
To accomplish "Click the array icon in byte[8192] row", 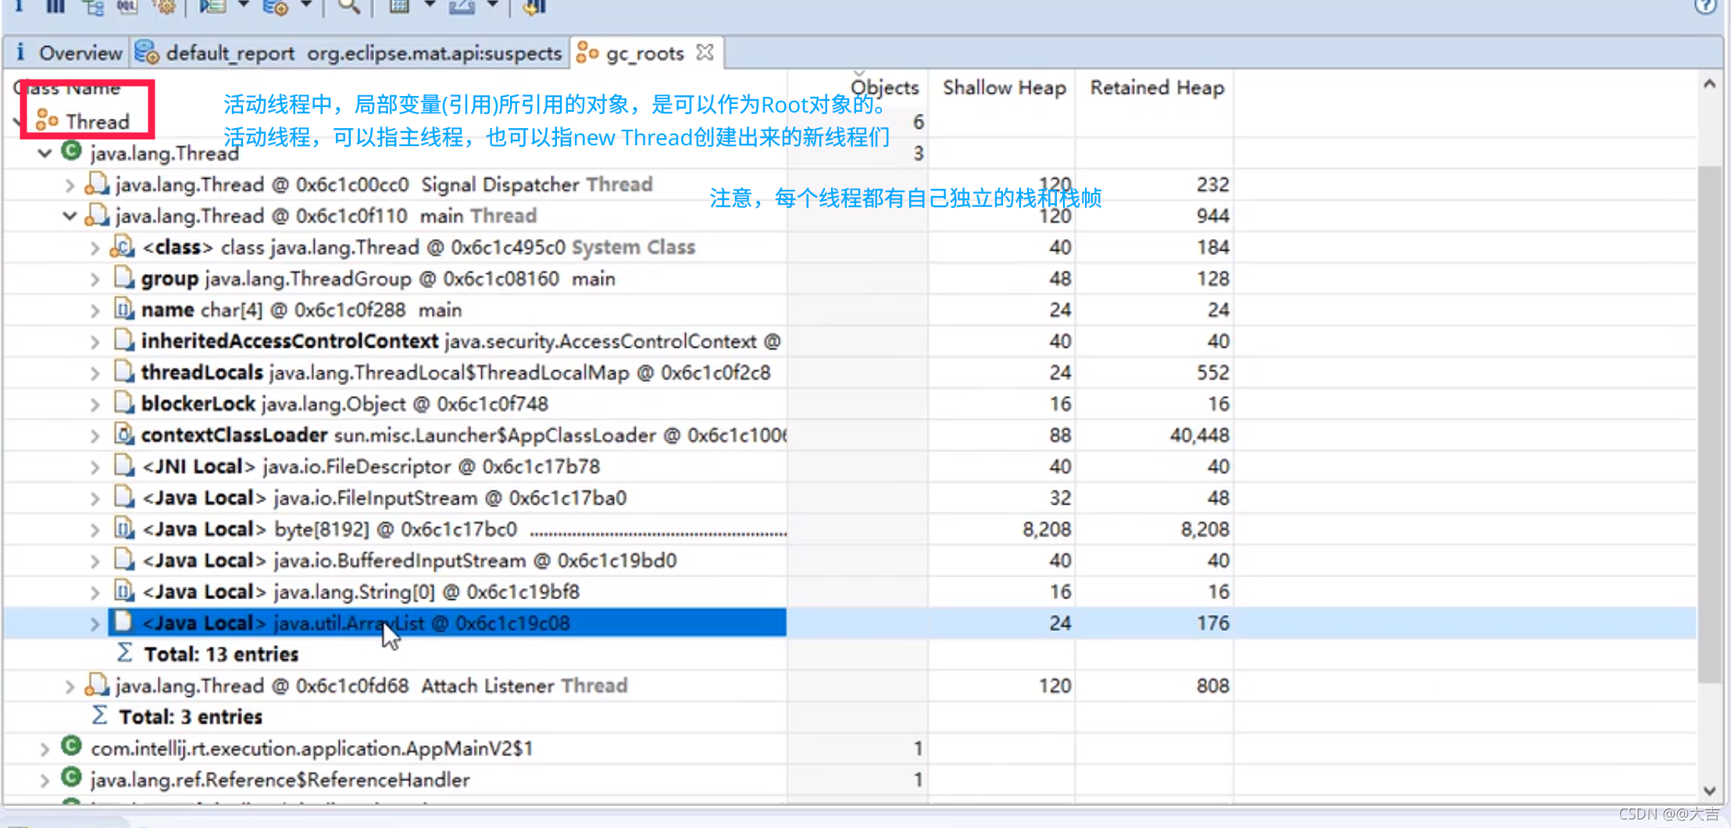I will pyautogui.click(x=123, y=528).
